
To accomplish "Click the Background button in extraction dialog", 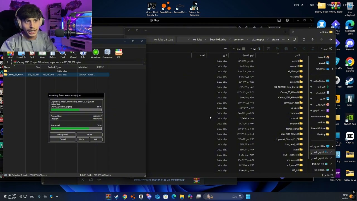I will [62, 135].
